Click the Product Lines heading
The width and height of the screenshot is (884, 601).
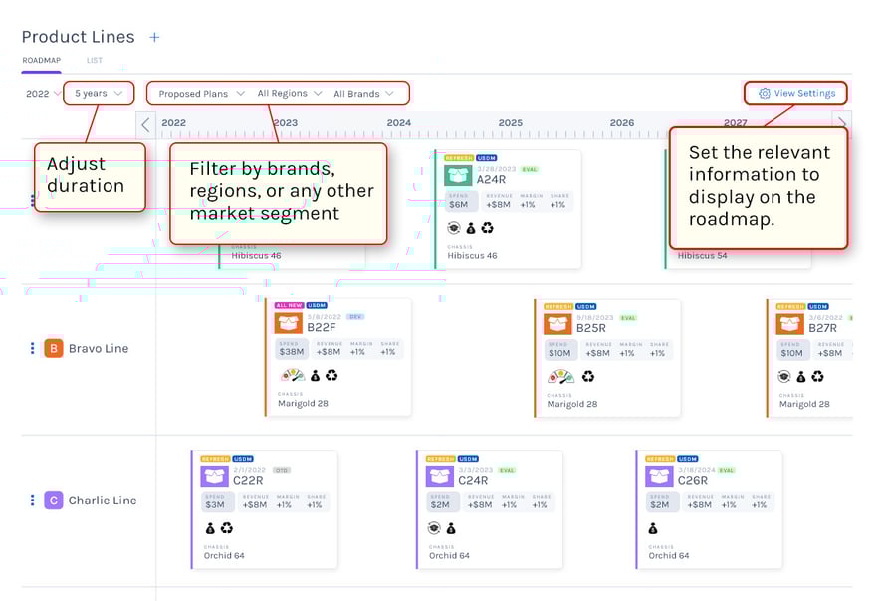point(79,37)
